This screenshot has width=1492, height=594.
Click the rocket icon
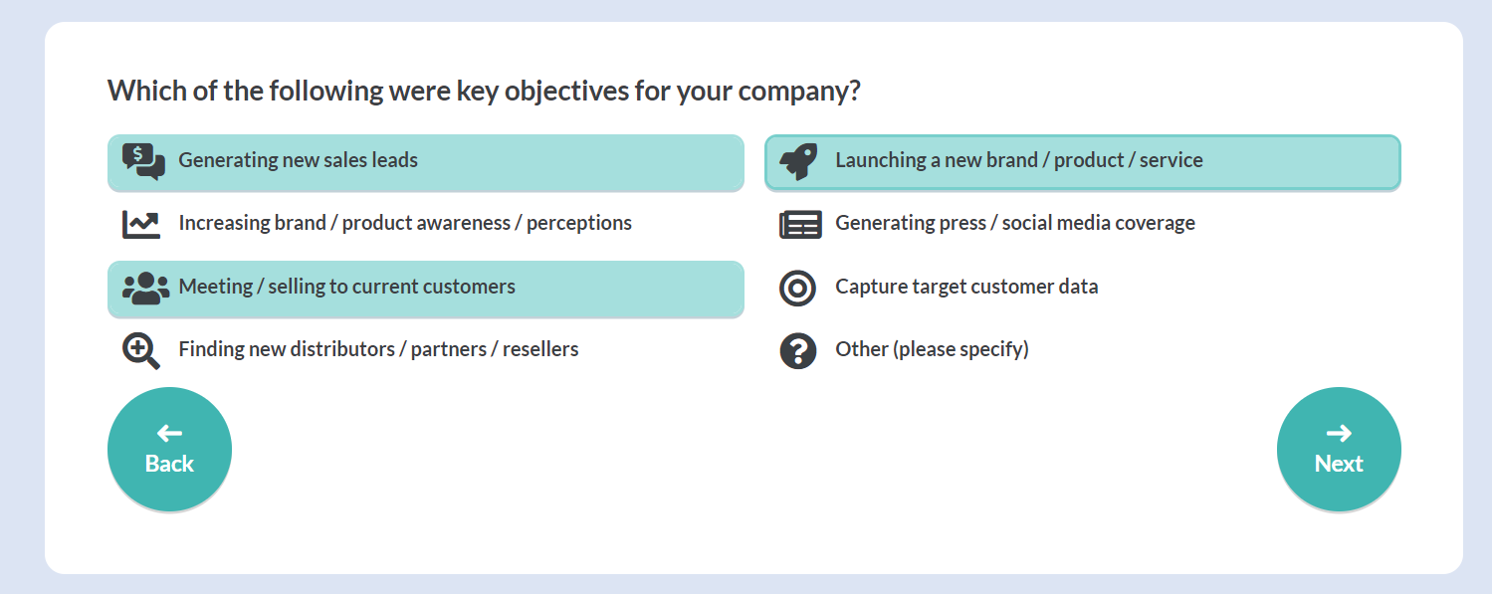pos(798,161)
